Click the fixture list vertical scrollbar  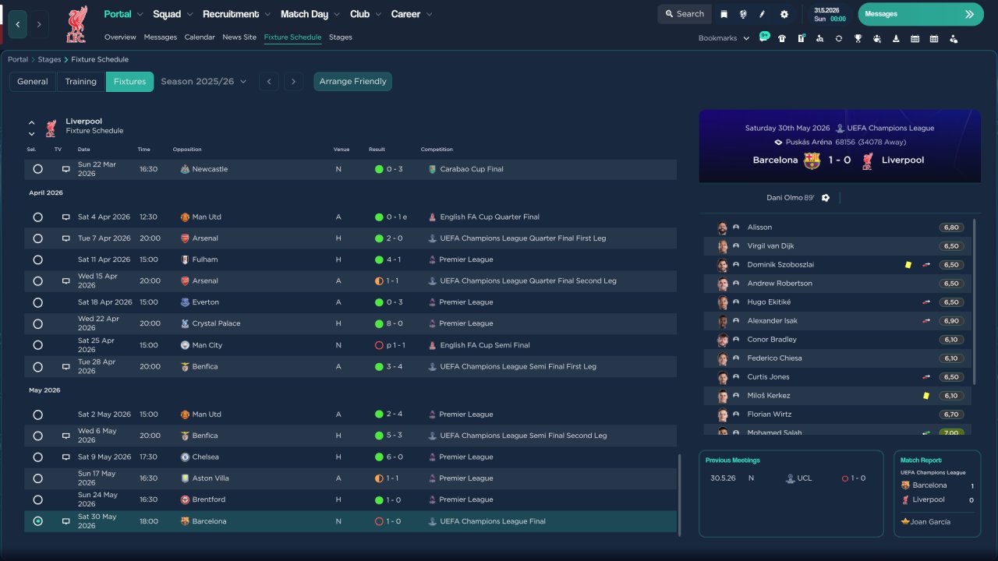680,495
